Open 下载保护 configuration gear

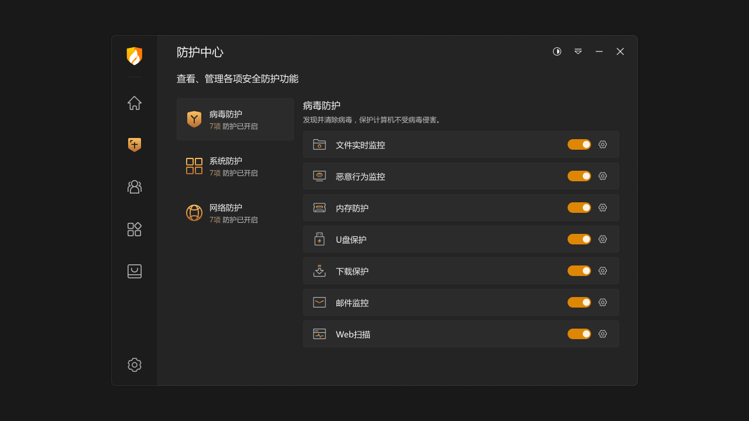[x=603, y=271]
